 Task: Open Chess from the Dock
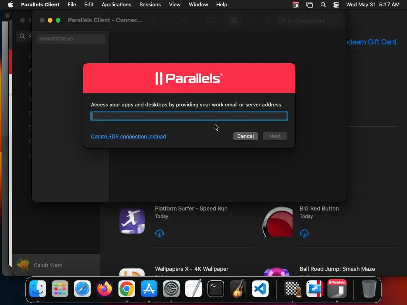[x=293, y=289]
